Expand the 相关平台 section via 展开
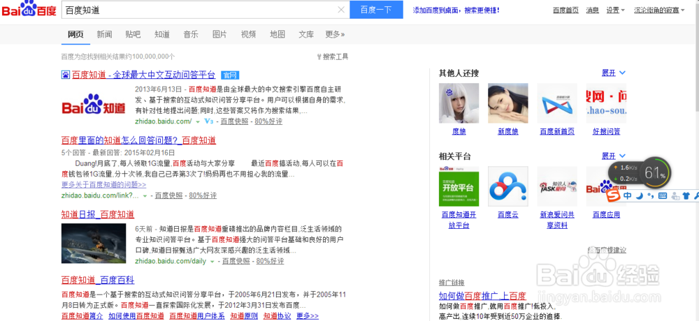Image resolution: width=699 pixels, height=321 pixels. pyautogui.click(x=614, y=156)
